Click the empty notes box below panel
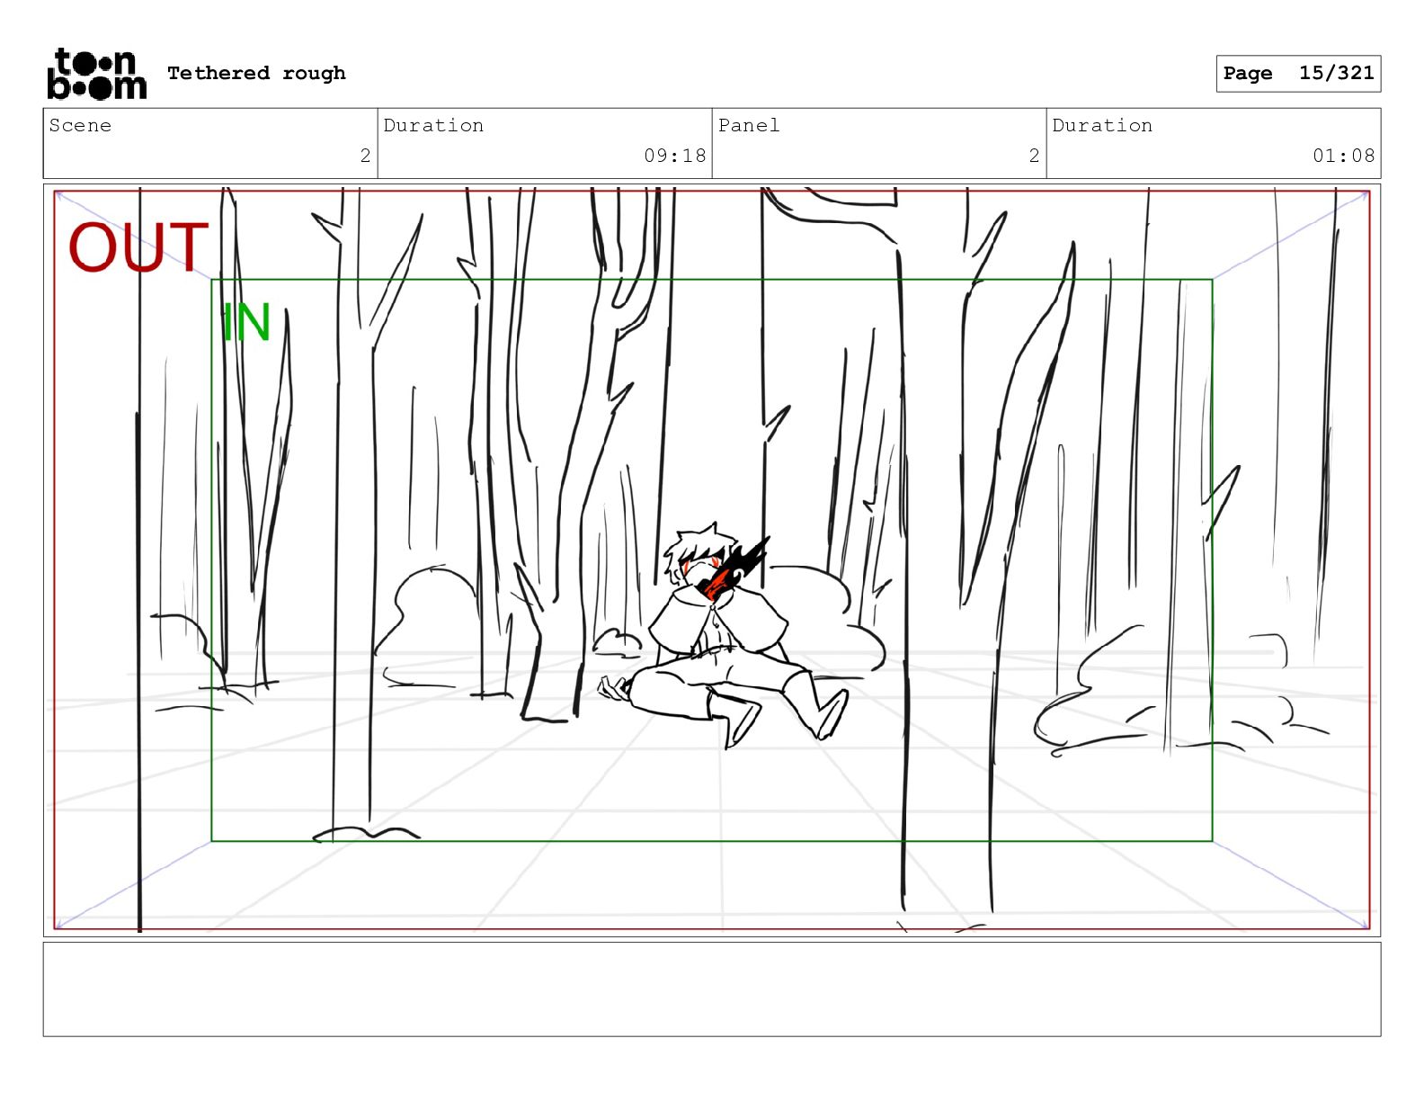The height and width of the screenshot is (1101, 1424). (712, 989)
